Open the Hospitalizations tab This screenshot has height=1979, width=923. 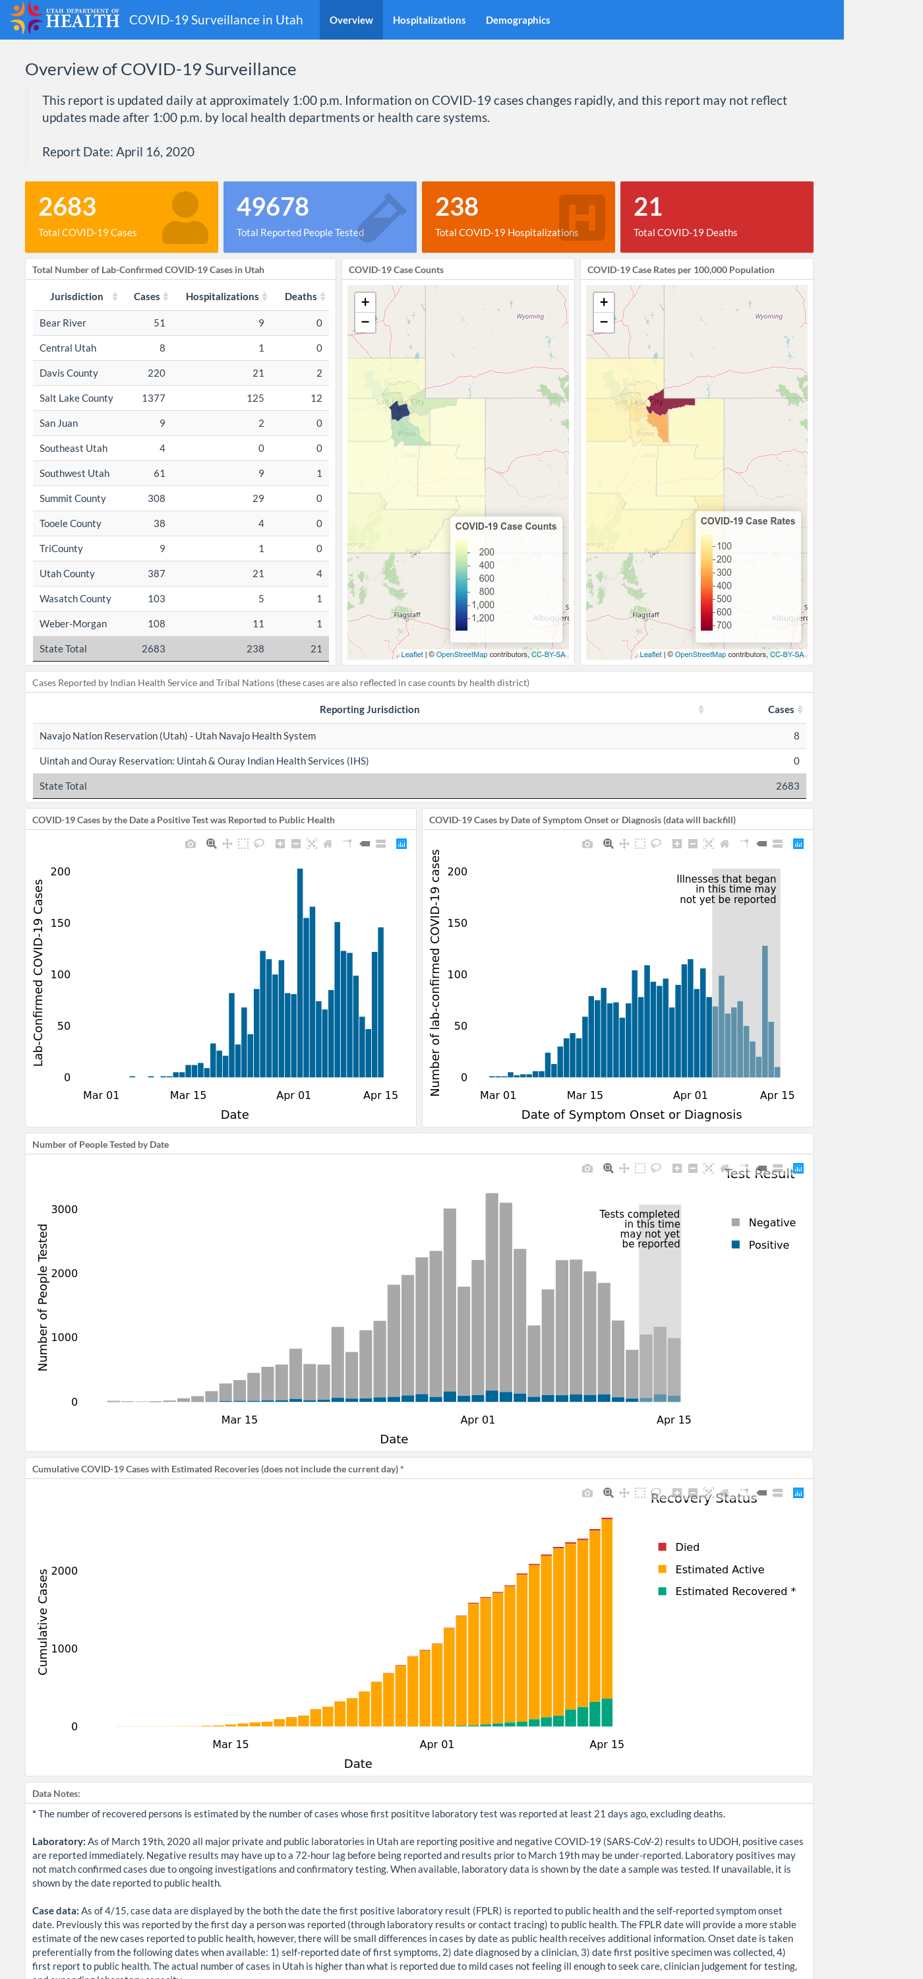tap(429, 20)
